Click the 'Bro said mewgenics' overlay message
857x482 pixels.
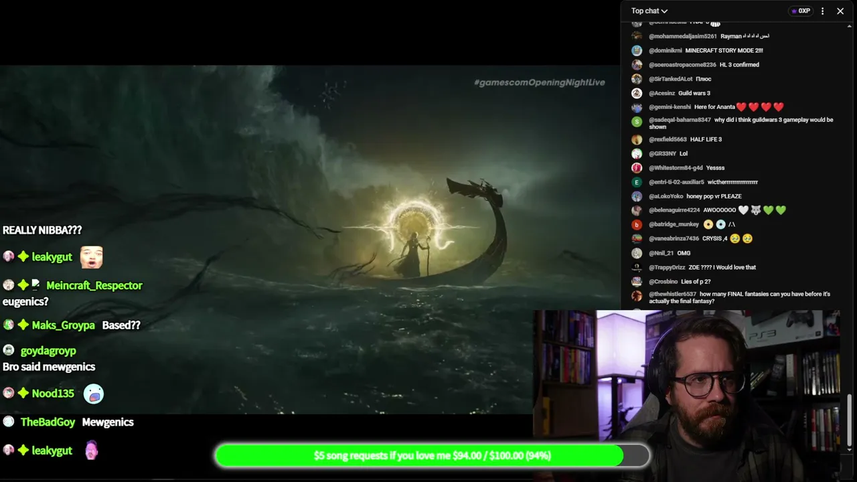point(49,367)
